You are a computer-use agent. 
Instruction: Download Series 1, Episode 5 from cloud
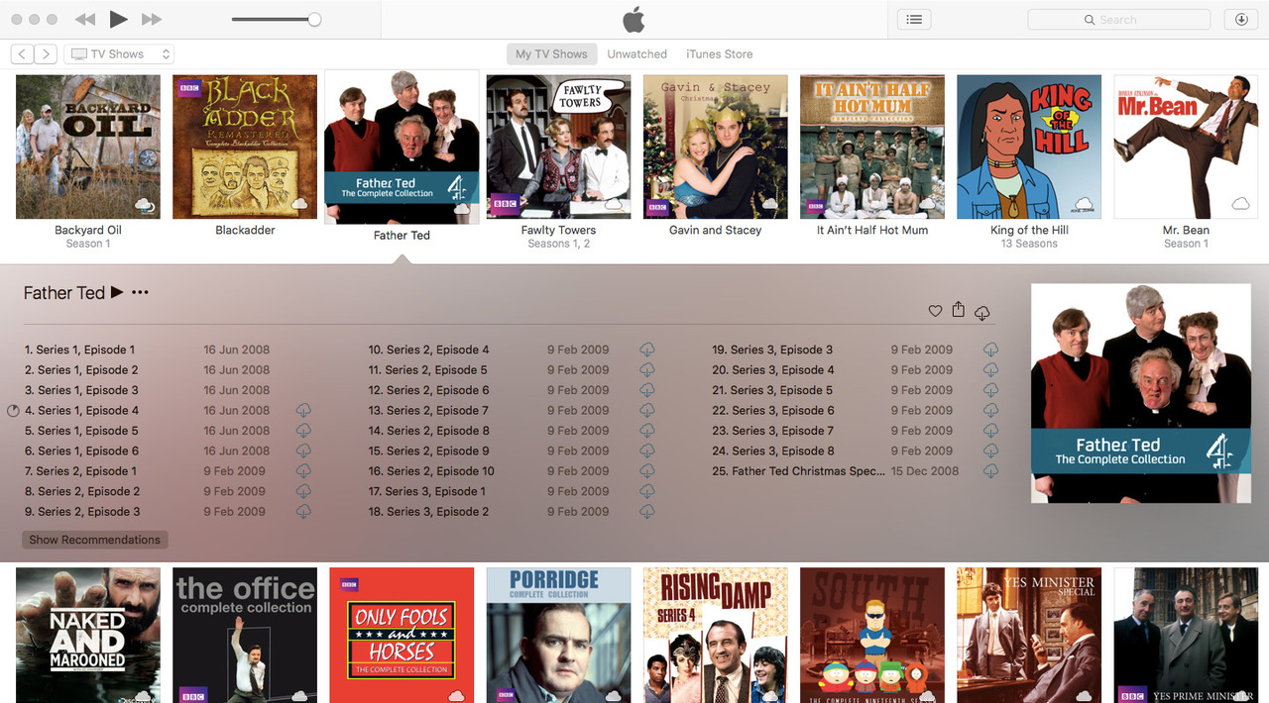point(303,431)
